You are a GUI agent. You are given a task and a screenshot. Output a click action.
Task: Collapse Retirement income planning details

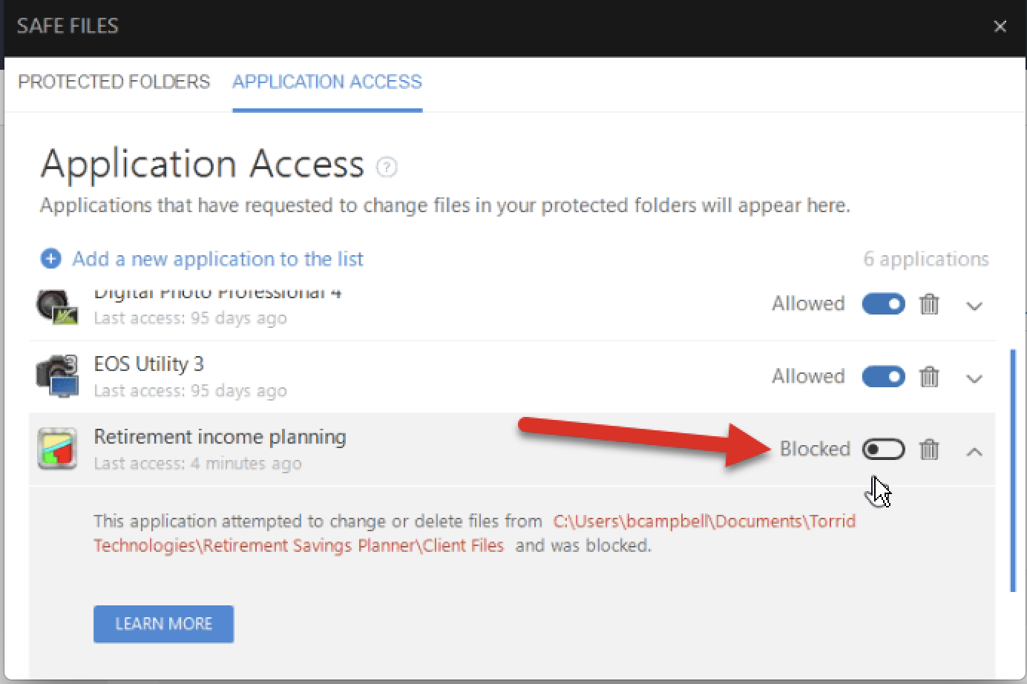[974, 451]
